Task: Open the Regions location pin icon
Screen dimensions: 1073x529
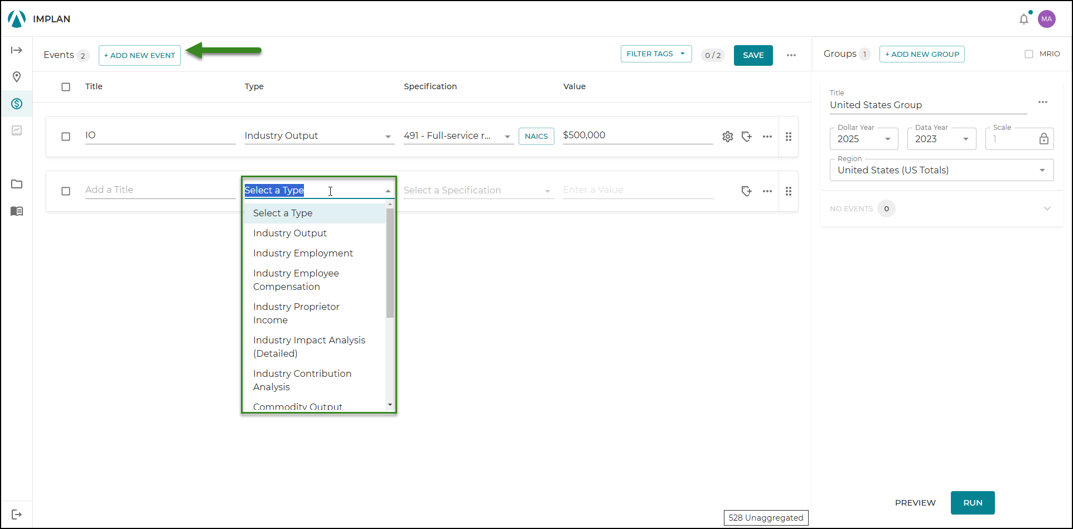Action: (x=17, y=77)
